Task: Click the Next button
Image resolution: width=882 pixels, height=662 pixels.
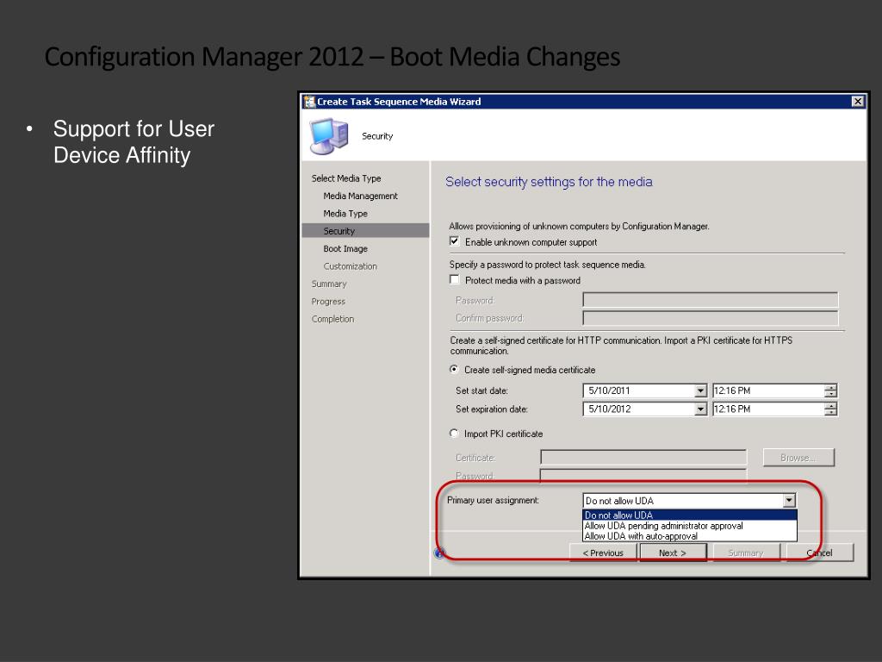Action: (x=673, y=553)
